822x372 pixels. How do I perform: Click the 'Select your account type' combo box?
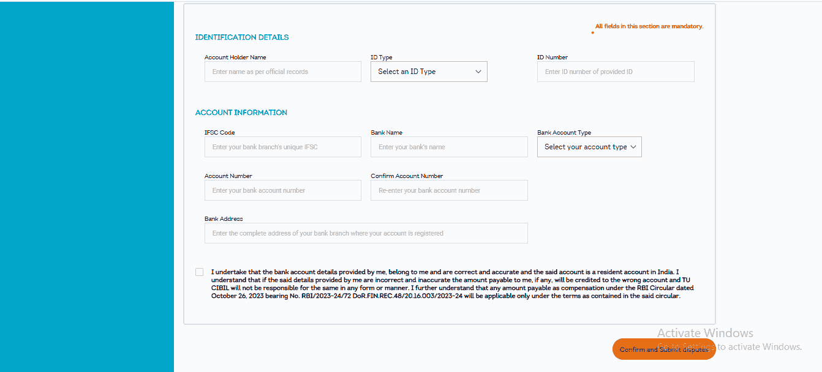[x=589, y=147]
